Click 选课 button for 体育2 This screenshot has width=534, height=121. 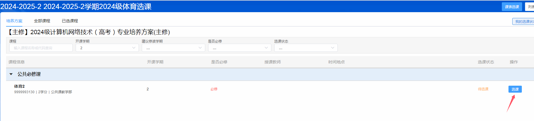pos(515,89)
